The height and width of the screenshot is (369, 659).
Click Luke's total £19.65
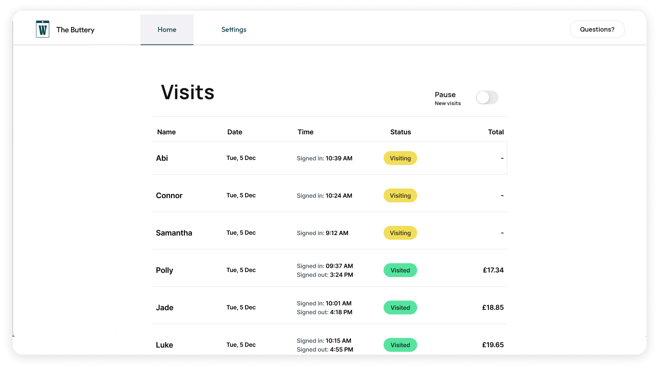click(493, 345)
